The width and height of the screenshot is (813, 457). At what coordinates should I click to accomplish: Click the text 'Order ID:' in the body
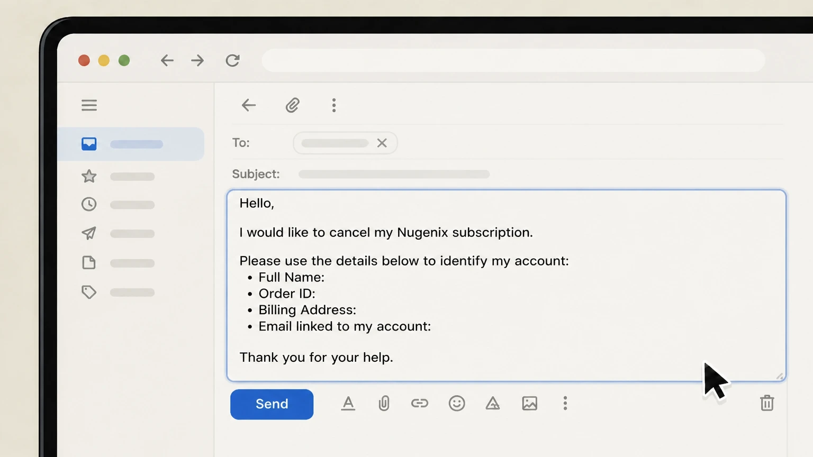click(x=287, y=294)
